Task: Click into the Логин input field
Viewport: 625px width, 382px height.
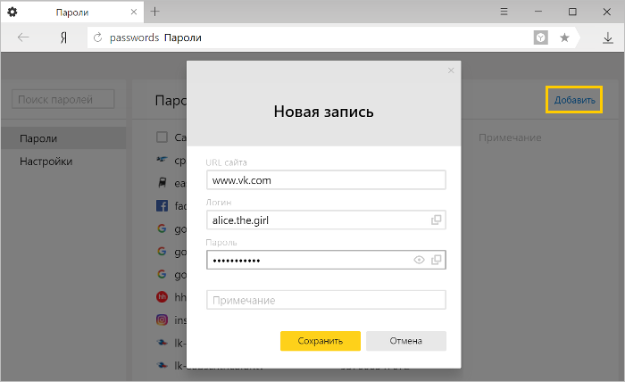Action: point(326,220)
